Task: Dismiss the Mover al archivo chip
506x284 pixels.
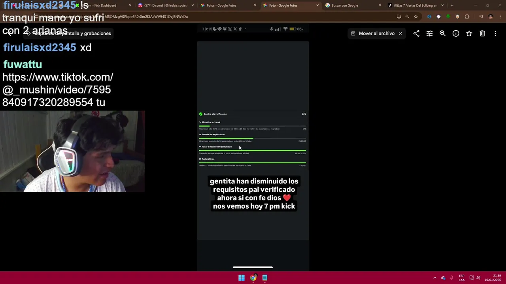Action: point(400,34)
